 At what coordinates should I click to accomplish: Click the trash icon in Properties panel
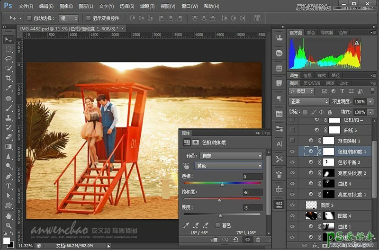coord(258,240)
